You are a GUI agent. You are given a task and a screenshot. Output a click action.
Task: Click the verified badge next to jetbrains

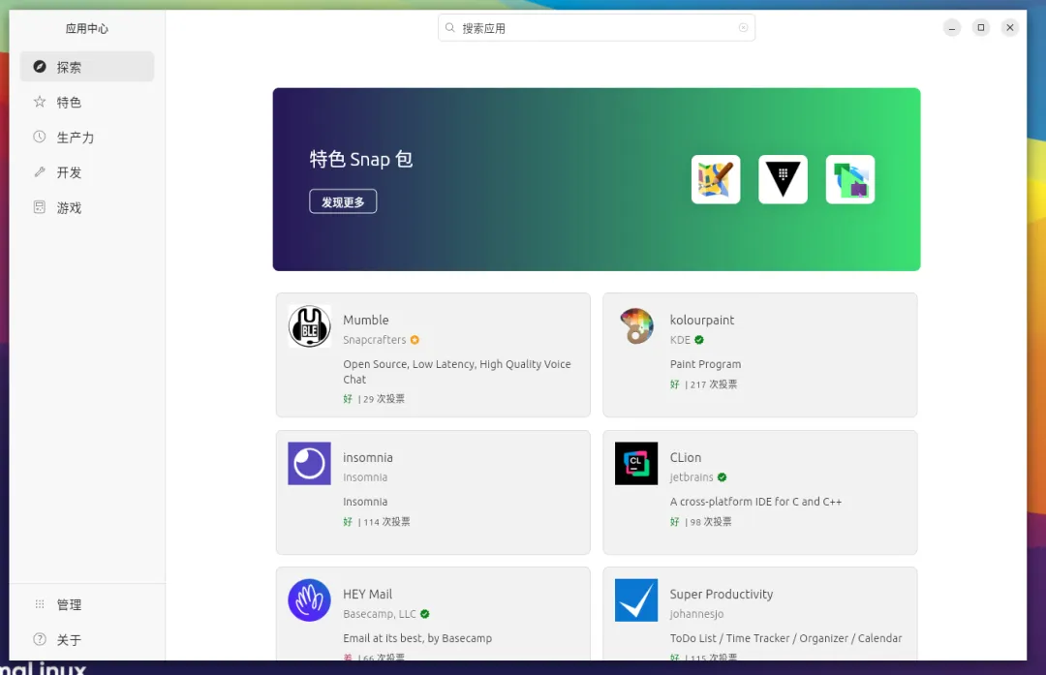pos(722,477)
